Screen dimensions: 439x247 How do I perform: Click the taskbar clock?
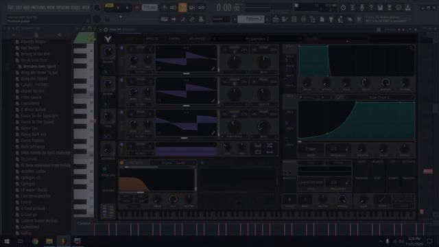click(x=414, y=241)
